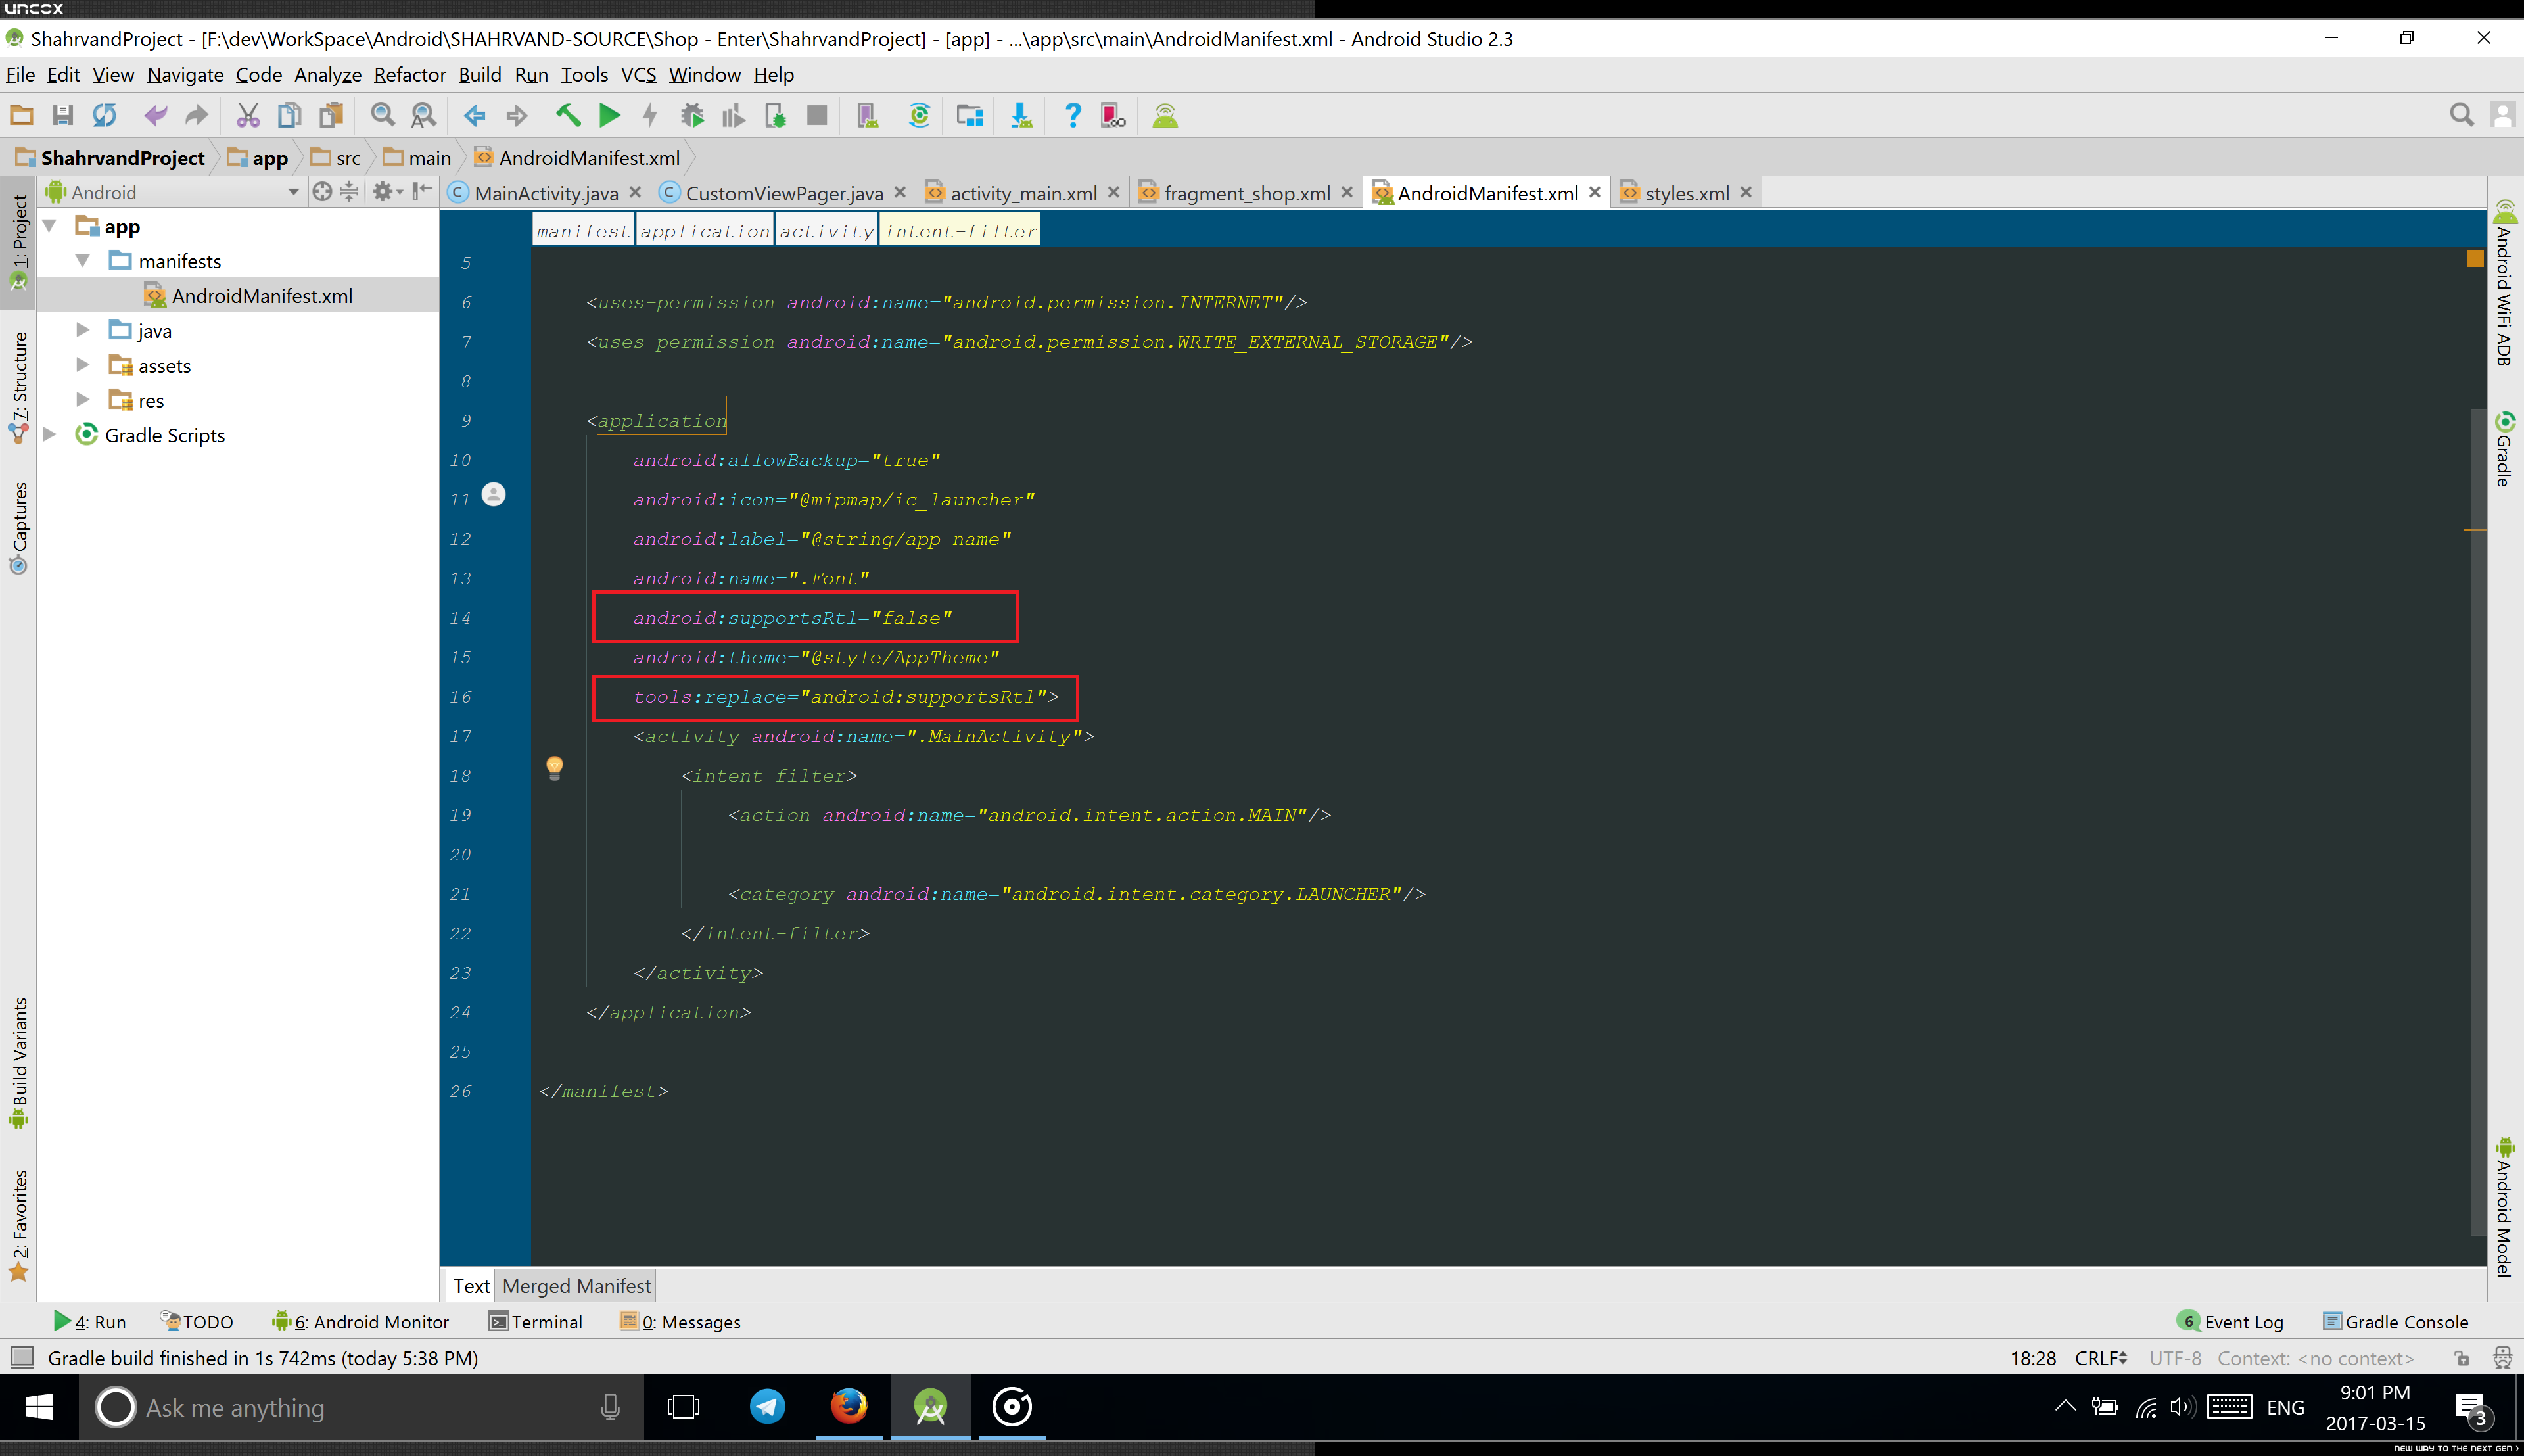Click the blue Back navigation arrow

point(475,116)
